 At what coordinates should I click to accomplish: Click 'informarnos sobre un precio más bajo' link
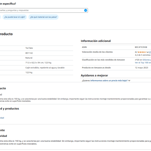click(x=109, y=81)
